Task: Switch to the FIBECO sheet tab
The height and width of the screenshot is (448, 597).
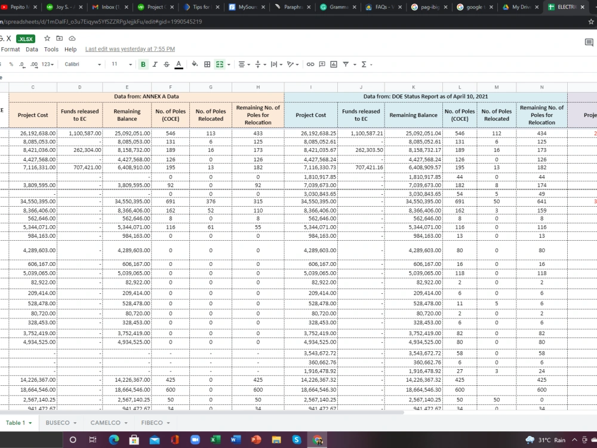Action: 155,422
